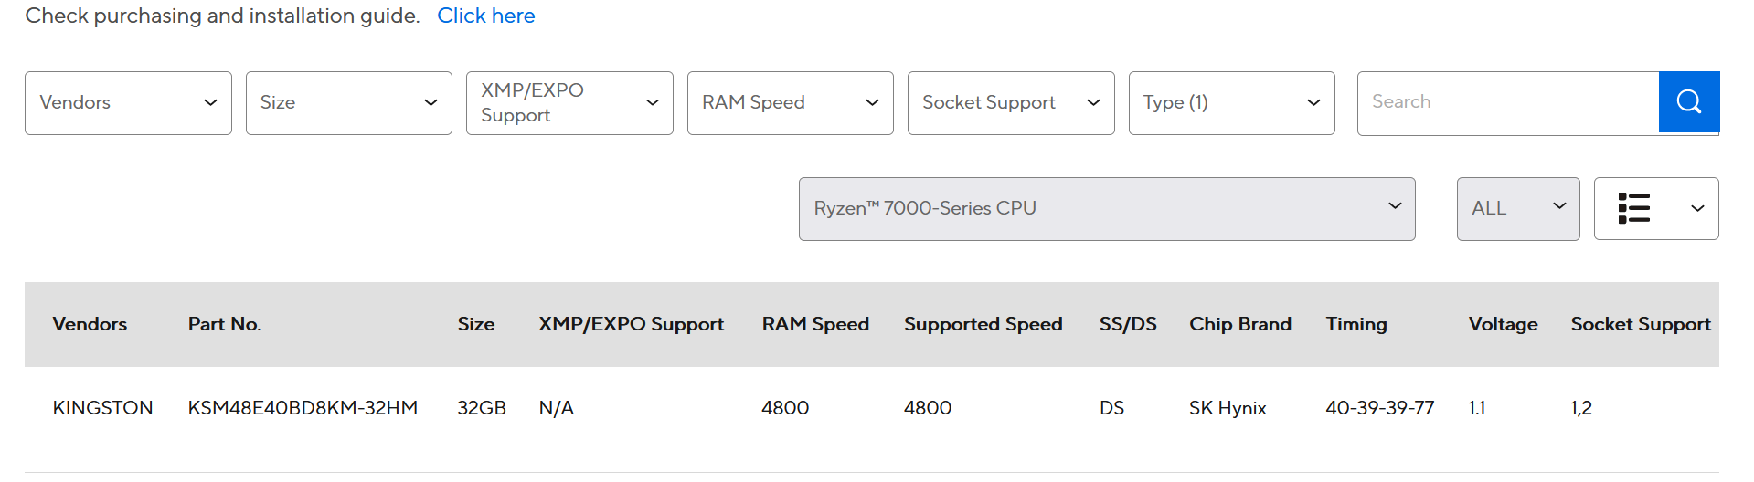1754x482 pixels.
Task: Click the Supported Speed column header
Action: pos(983,324)
